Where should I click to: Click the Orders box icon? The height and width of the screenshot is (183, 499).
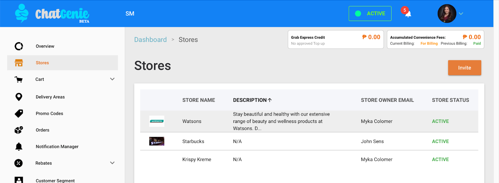(x=19, y=130)
